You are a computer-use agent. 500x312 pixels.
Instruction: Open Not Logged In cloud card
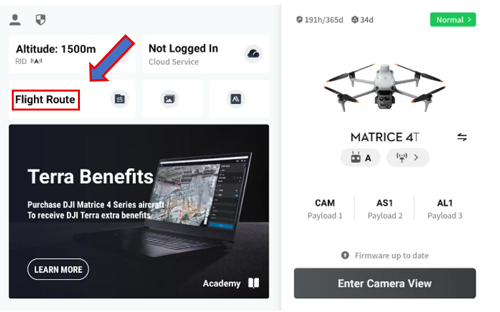coord(205,54)
